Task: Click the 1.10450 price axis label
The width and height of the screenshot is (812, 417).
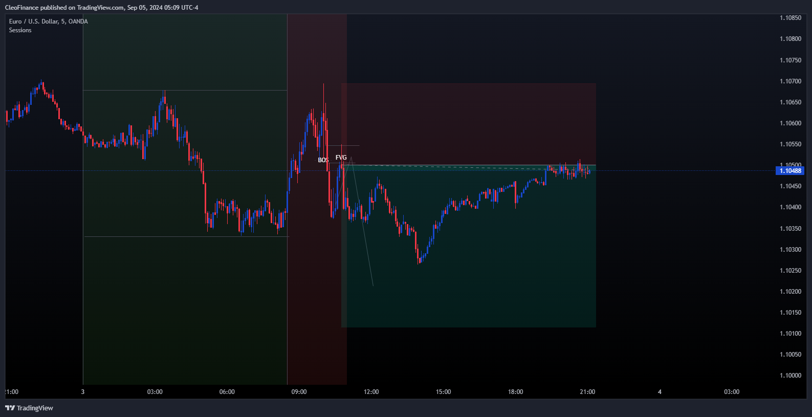Action: pos(790,186)
